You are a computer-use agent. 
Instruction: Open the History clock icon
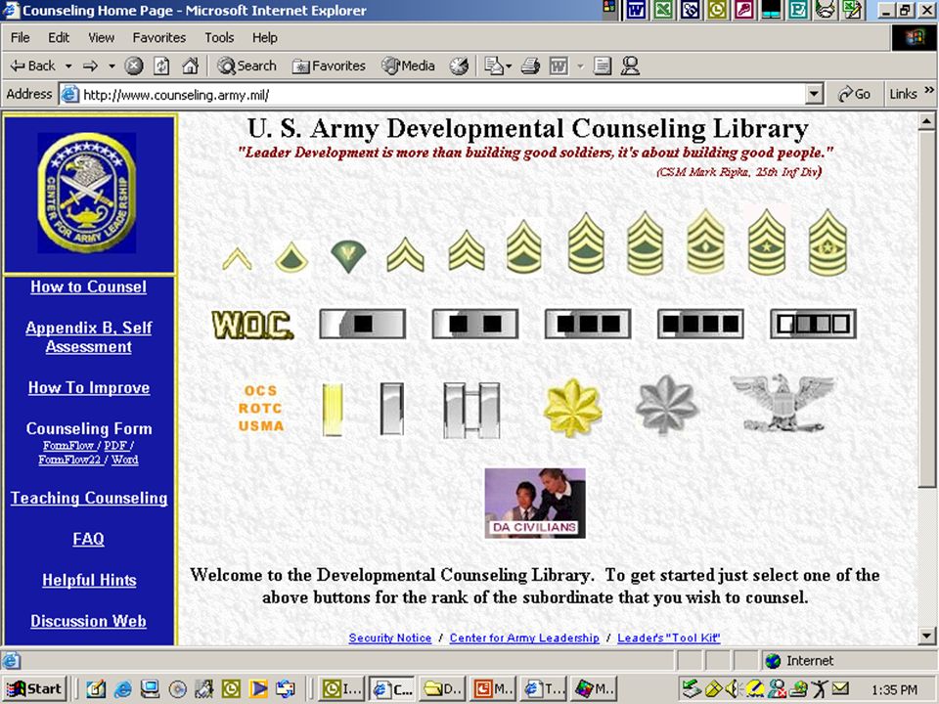(x=459, y=66)
